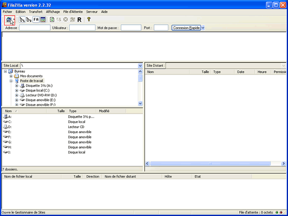Select drive A: in local file list
Image resolution: width=288 pixels, height=216 pixels.
click(x=10, y=117)
